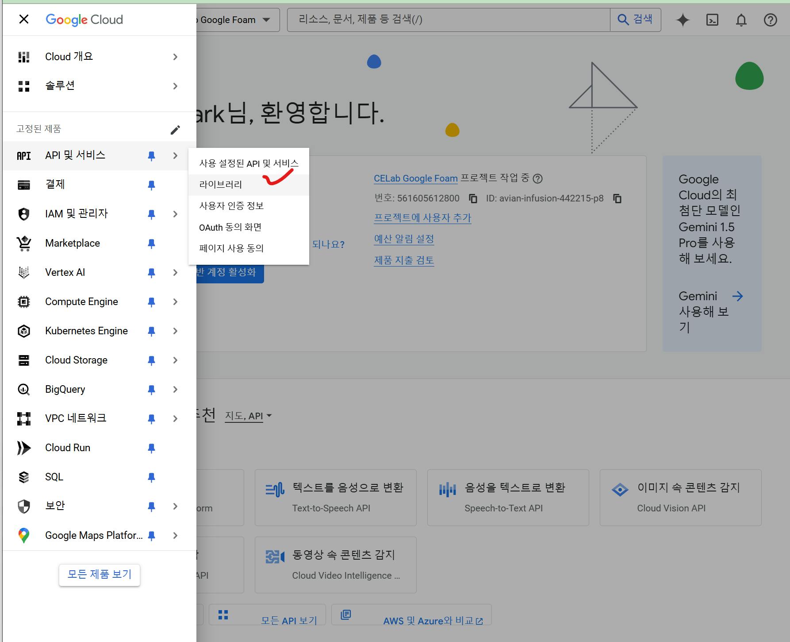Image resolution: width=790 pixels, height=642 pixels.
Task: Click the VPC 네트워크 icon
Action: coord(24,418)
